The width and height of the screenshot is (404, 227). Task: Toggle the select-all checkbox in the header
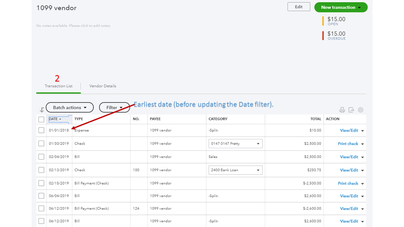point(41,119)
